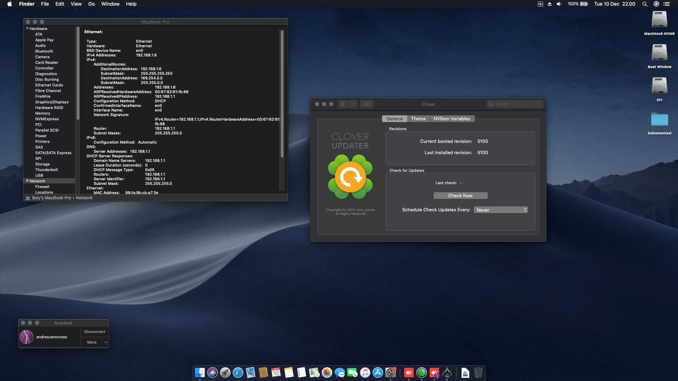Image resolution: width=678 pixels, height=381 pixels.
Task: Switch to the Theme tab in Clover
Action: point(418,119)
